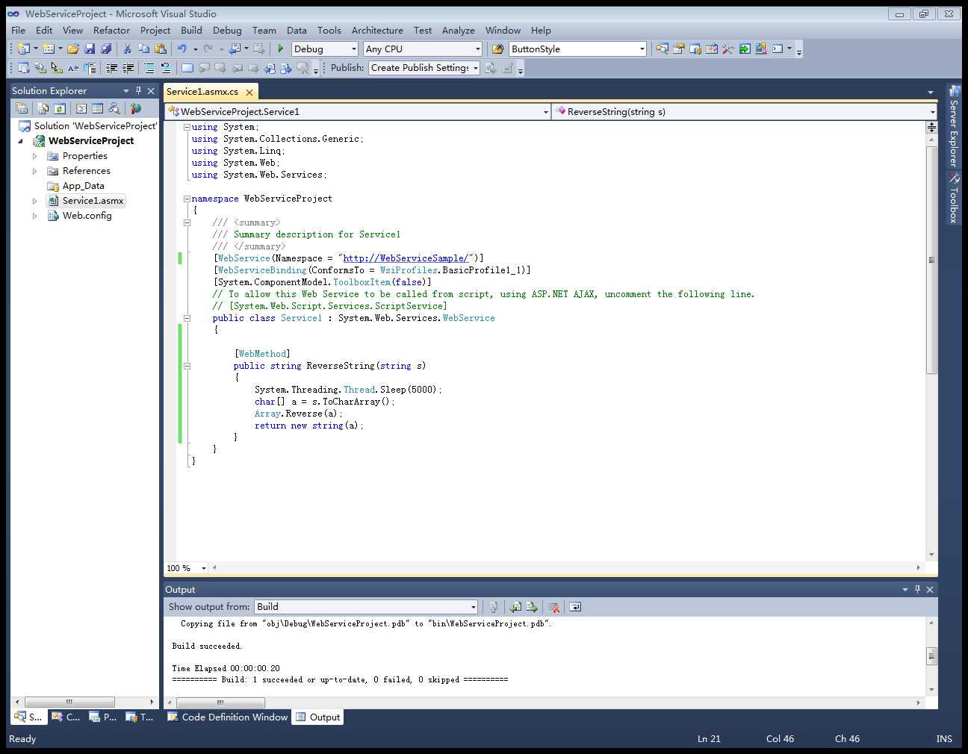Open the WebServiceProject.Service1 class dropdown

(x=545, y=112)
